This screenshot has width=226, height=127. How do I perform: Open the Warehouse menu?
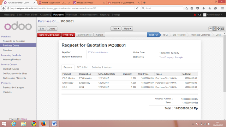coord(72,15)
